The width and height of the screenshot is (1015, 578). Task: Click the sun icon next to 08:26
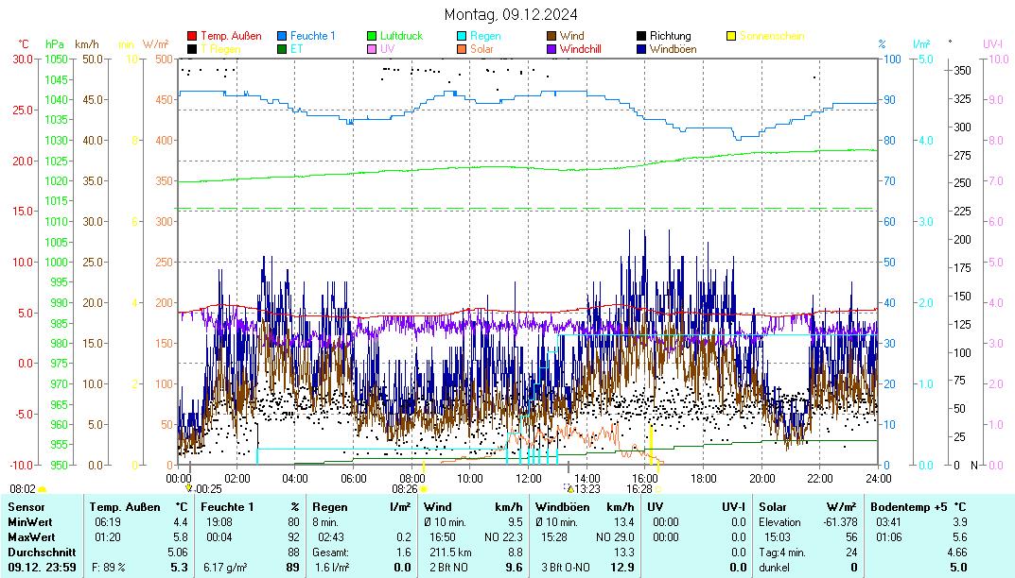(423, 489)
